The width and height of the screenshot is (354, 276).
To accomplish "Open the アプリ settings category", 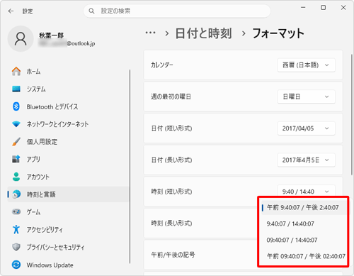I will (x=69, y=159).
